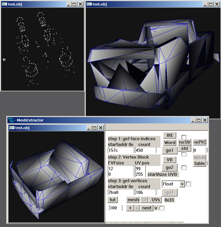Click the UVs button
Viewport: 221px width, 227px height.
pyautogui.click(x=155, y=200)
